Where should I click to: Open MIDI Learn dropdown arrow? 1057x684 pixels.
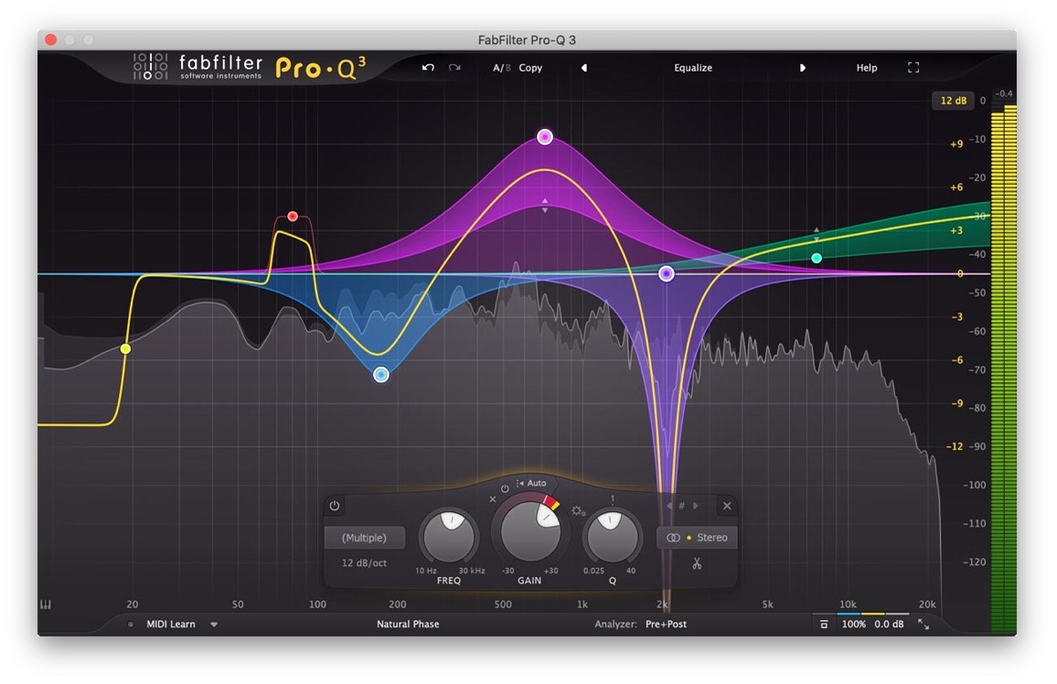[214, 625]
